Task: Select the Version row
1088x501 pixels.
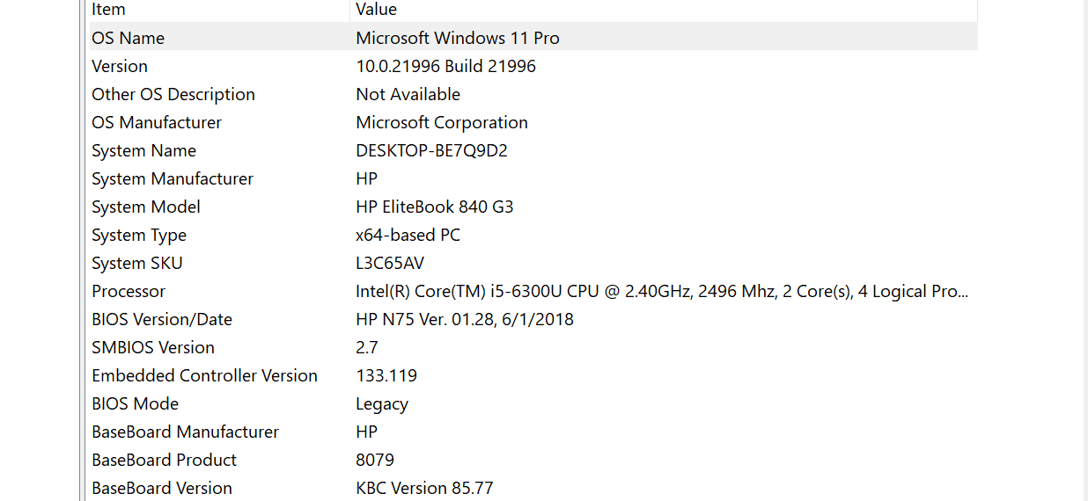Action: pyautogui.click(x=120, y=66)
